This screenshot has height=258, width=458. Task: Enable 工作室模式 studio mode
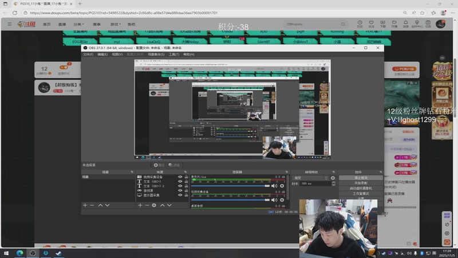361,194
